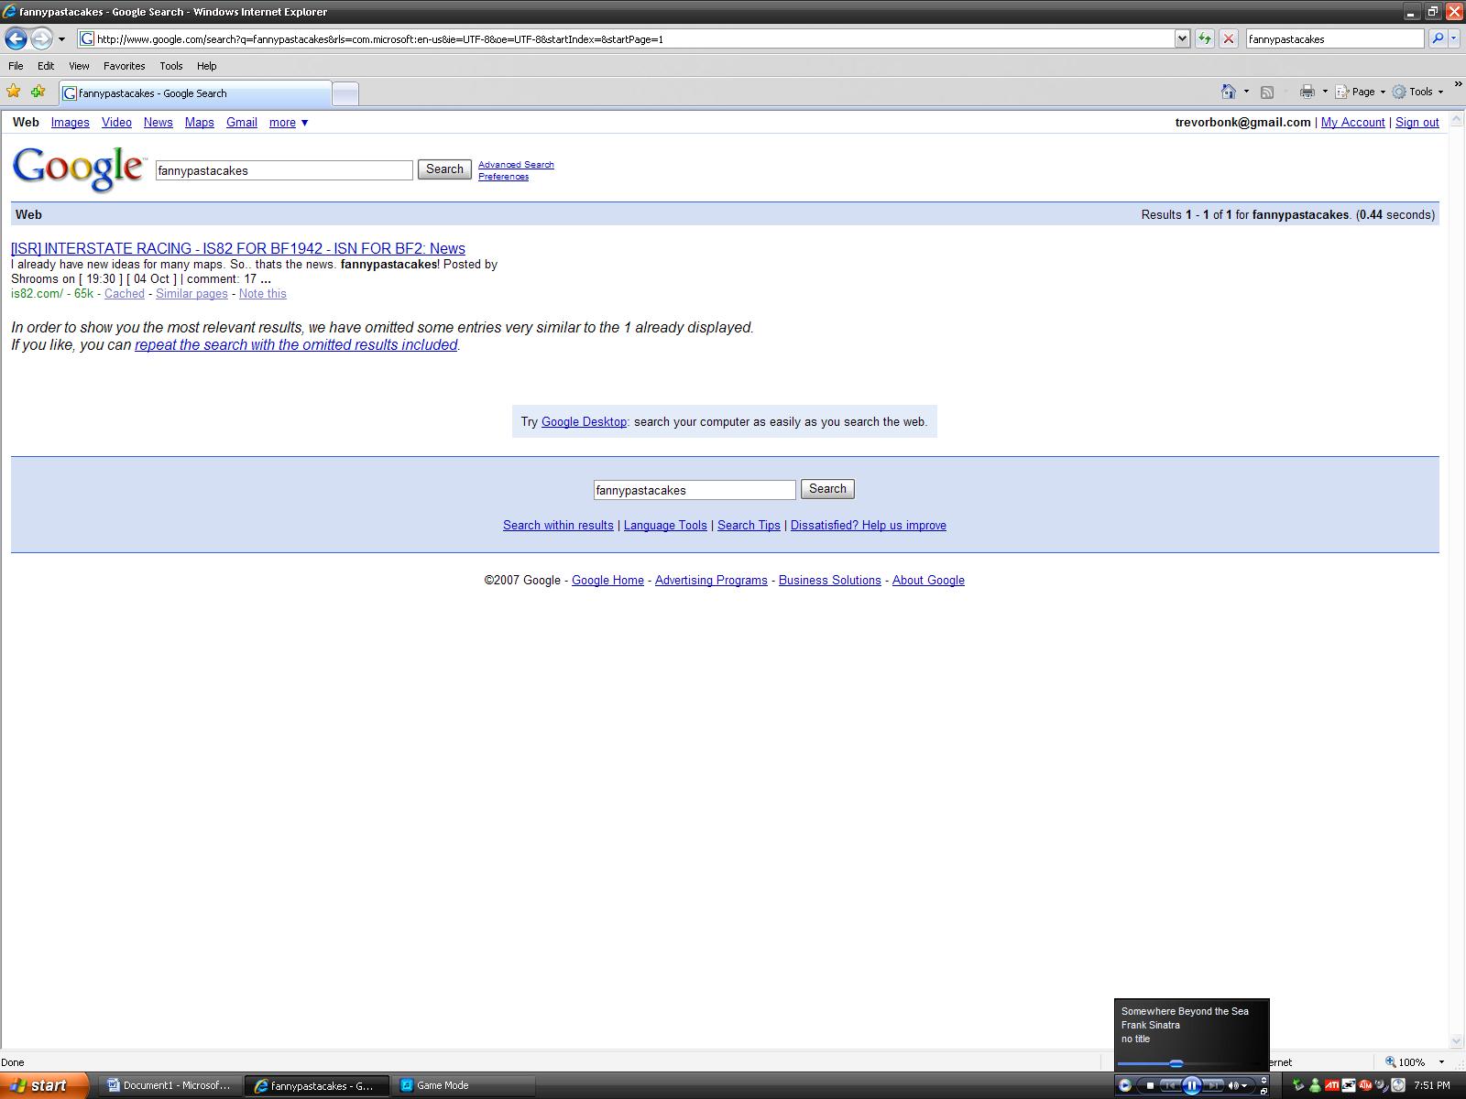This screenshot has width=1466, height=1099.
Task: Open search provider options dropdown arrow
Action: (1454, 38)
